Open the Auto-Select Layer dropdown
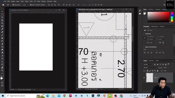The height and width of the screenshot is (98, 175). pyautogui.click(x=25, y=5)
